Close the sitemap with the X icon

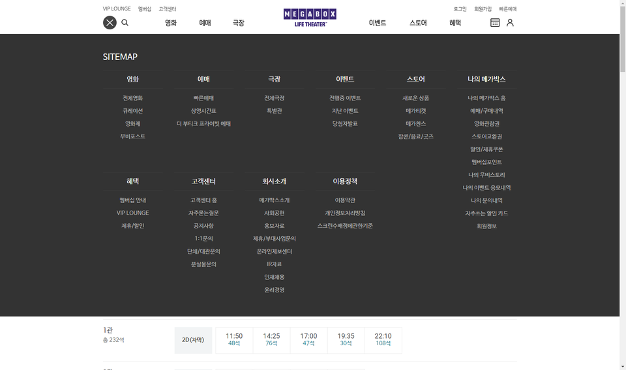click(x=110, y=23)
